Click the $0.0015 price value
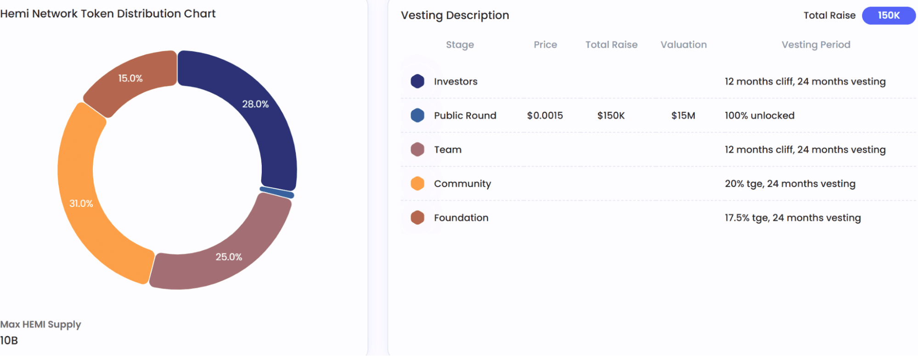 click(x=545, y=116)
